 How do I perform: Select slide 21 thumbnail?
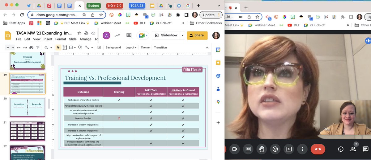tap(28, 131)
